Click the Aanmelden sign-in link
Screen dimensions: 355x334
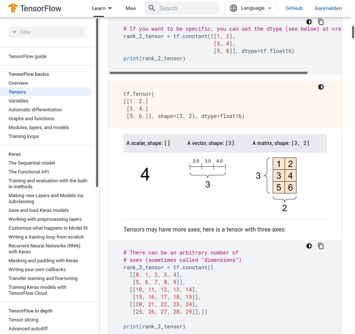(x=328, y=9)
